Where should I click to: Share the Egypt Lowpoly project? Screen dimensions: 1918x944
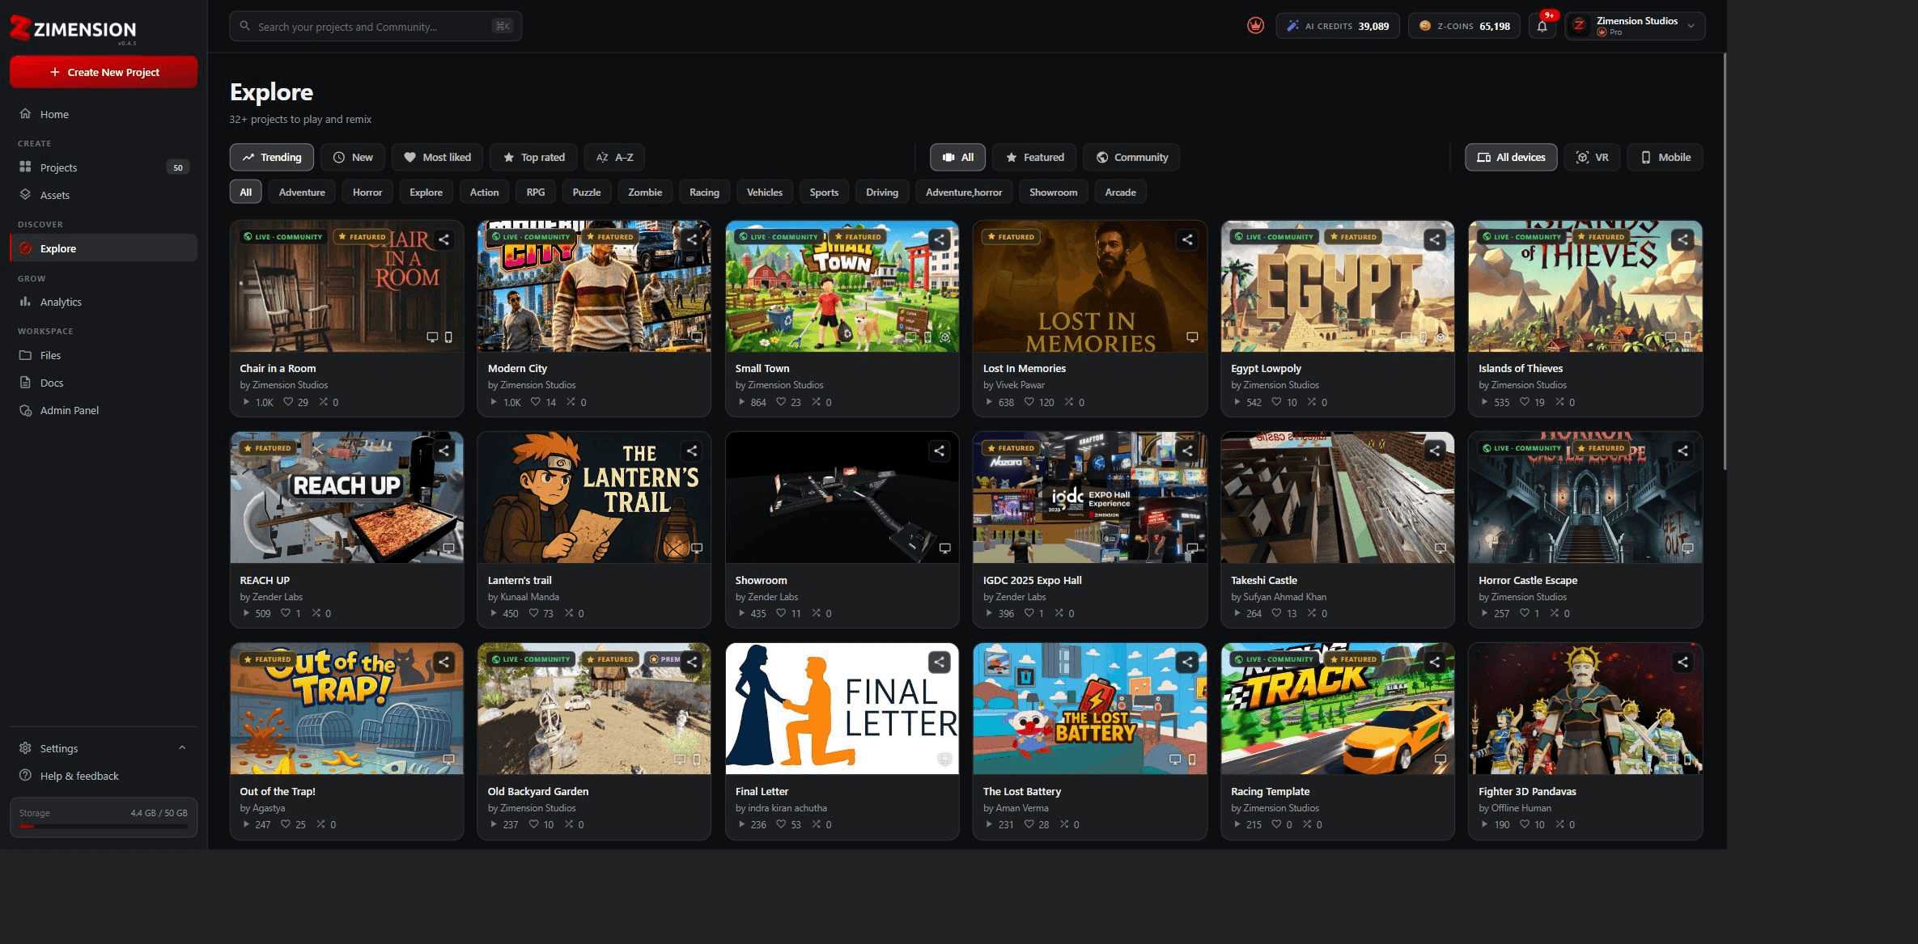pyautogui.click(x=1435, y=239)
